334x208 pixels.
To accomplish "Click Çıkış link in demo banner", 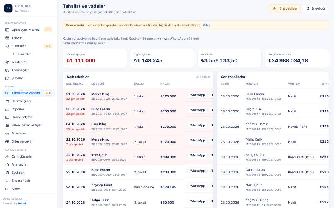I will (x=206, y=25).
